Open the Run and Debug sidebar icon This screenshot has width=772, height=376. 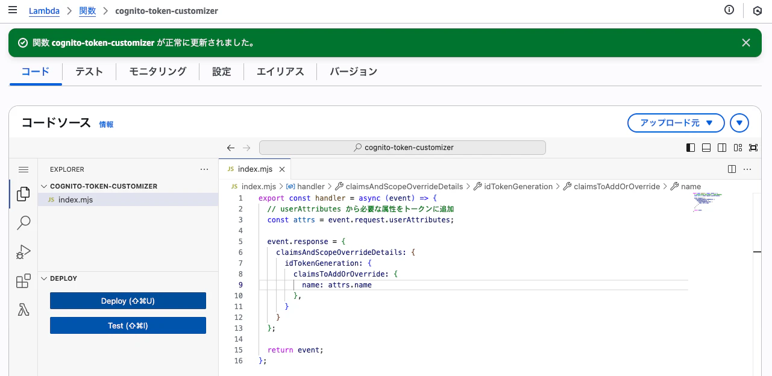coord(24,252)
